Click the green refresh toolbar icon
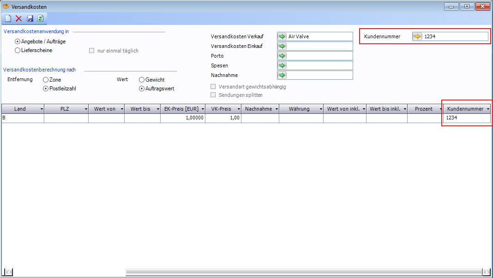The image size is (493, 278). point(41,18)
